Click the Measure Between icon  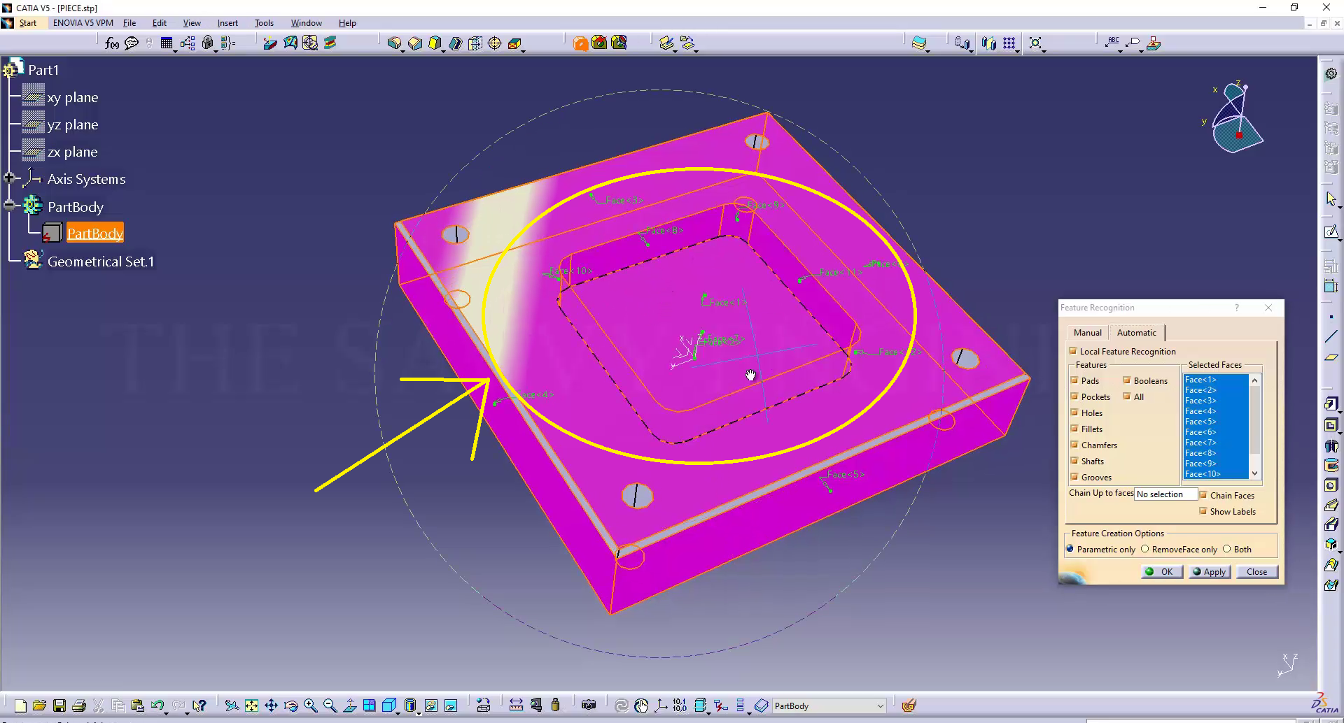pyautogui.click(x=516, y=706)
